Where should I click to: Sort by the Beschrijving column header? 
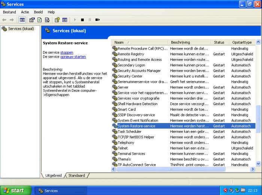[x=189, y=43]
